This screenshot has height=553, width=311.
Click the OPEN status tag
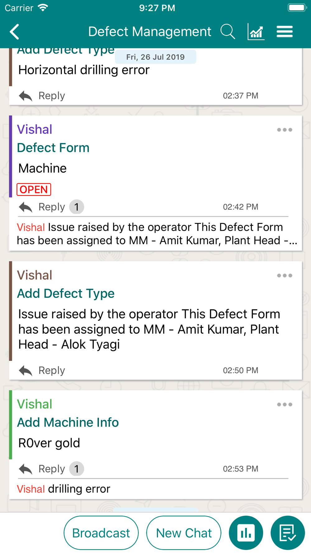click(x=34, y=189)
